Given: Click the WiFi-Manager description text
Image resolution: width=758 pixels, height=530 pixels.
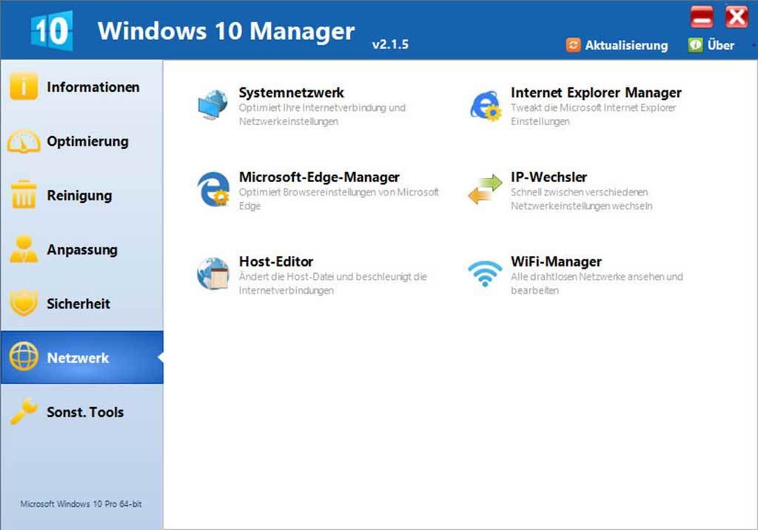Looking at the screenshot, I should click(597, 284).
